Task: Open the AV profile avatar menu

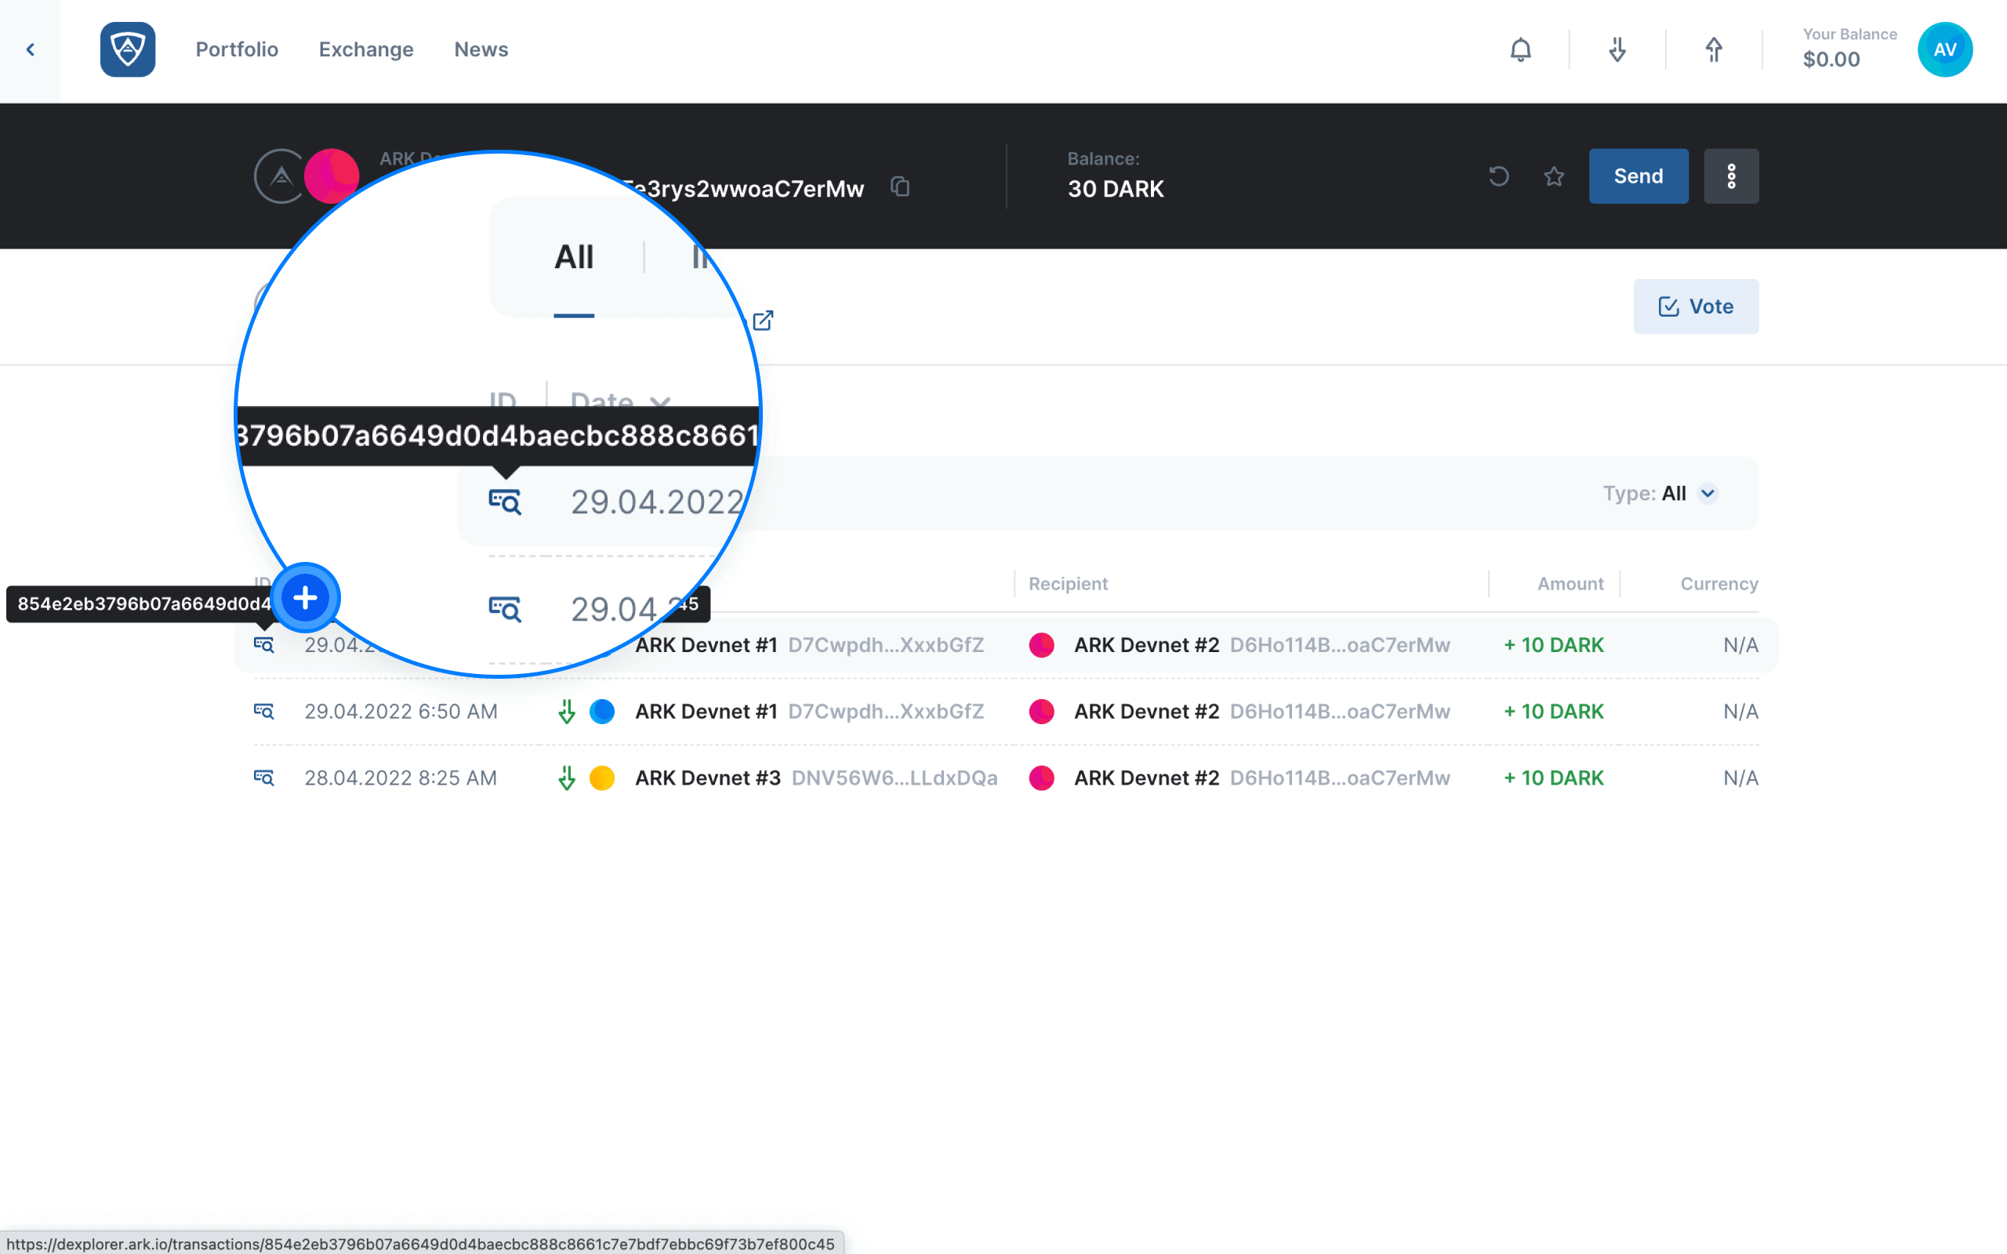Action: tap(1945, 49)
